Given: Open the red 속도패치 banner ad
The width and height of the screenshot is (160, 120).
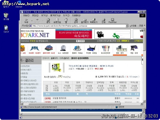Looking at the screenshot, I should coord(74,34).
